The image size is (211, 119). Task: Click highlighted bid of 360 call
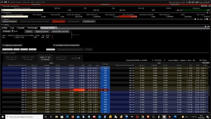pos(79,90)
